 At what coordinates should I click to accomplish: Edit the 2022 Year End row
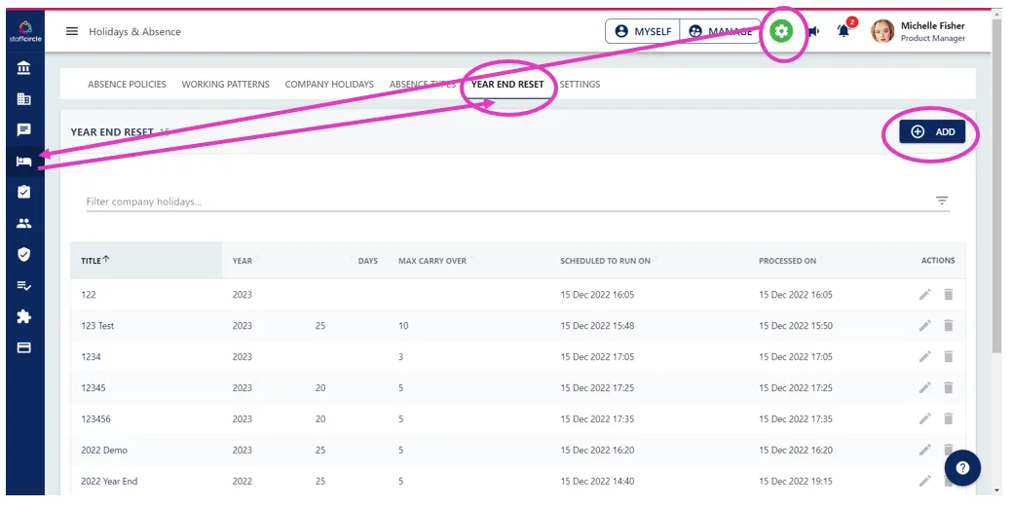(x=924, y=481)
